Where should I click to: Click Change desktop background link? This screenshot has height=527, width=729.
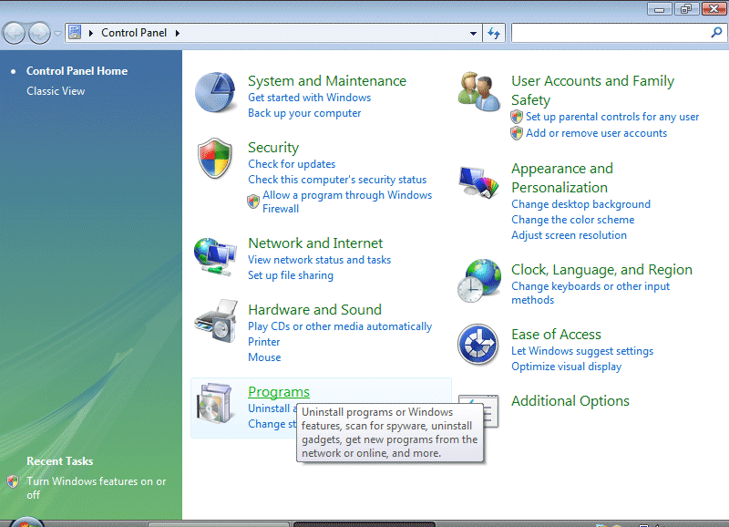point(580,204)
